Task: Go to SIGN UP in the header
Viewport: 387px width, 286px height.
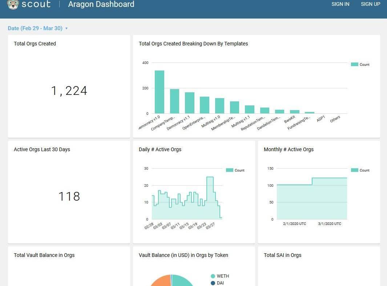Action: click(370, 4)
